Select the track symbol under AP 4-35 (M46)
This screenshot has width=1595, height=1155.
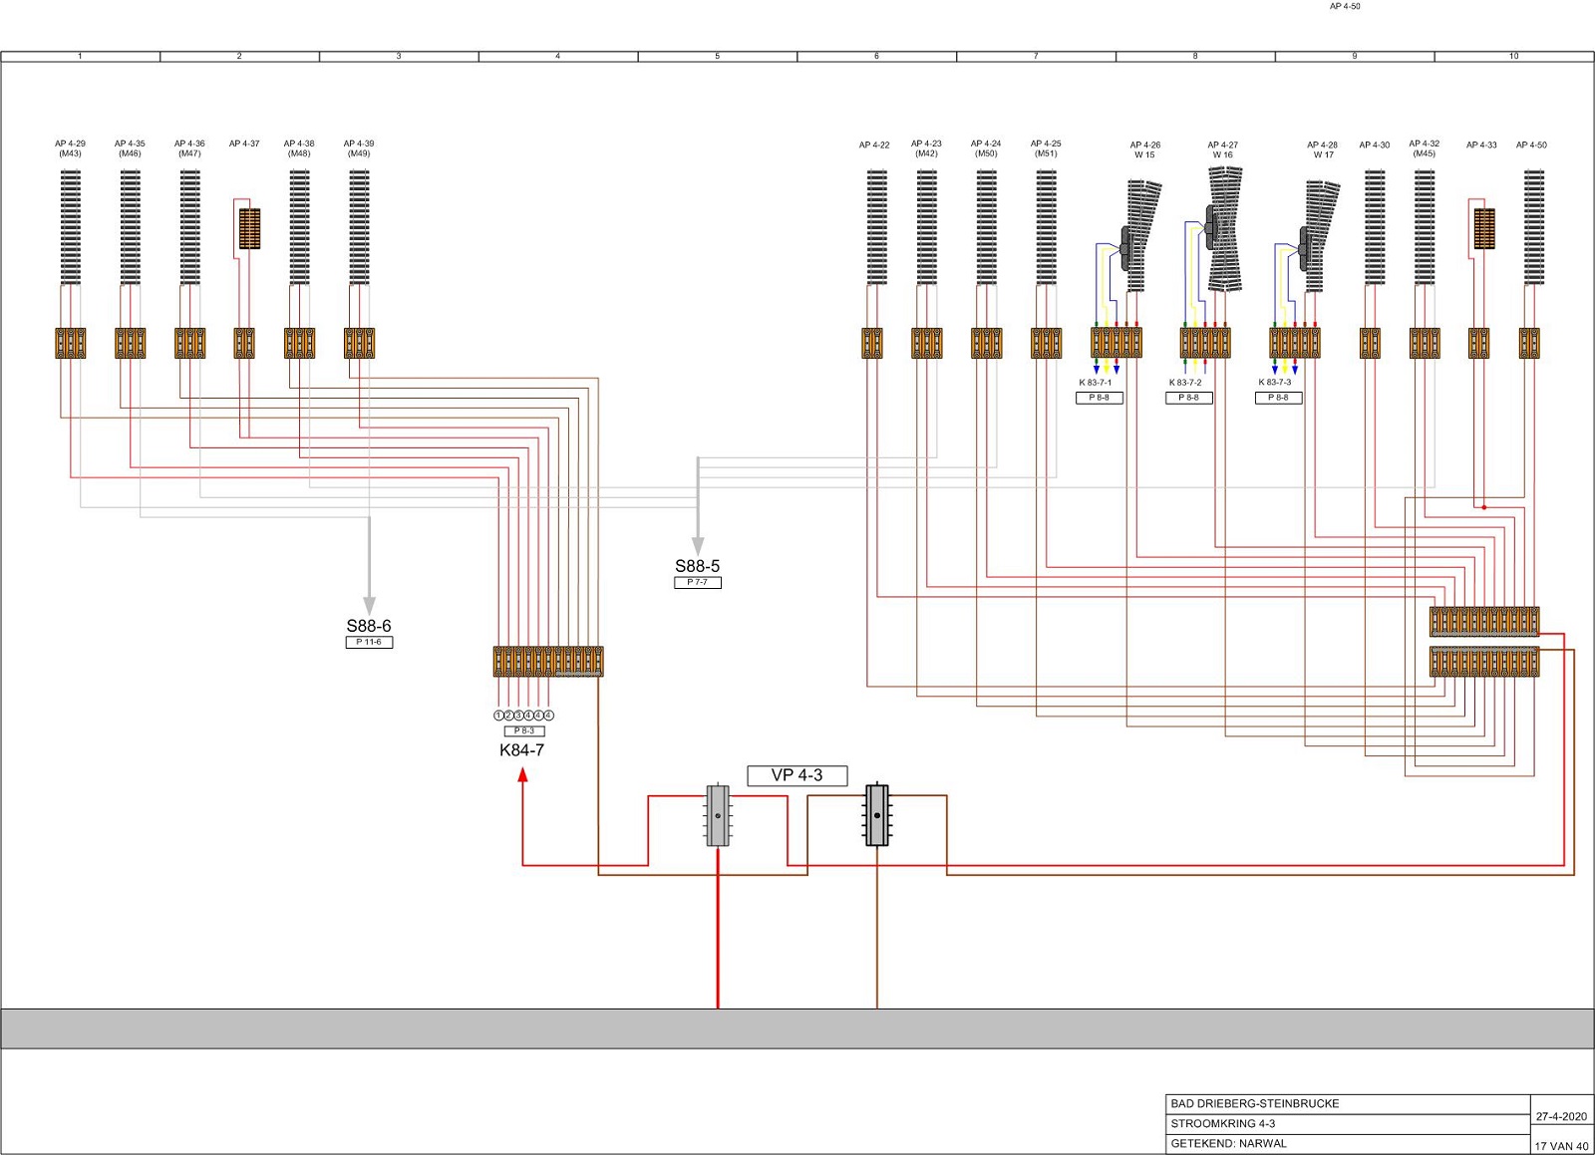point(131,227)
